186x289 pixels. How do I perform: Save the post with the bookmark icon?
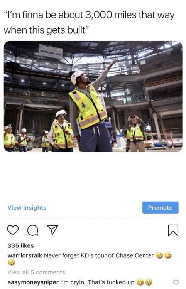point(173,230)
